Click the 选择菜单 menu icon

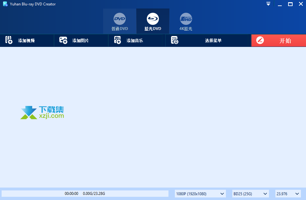tap(175, 40)
